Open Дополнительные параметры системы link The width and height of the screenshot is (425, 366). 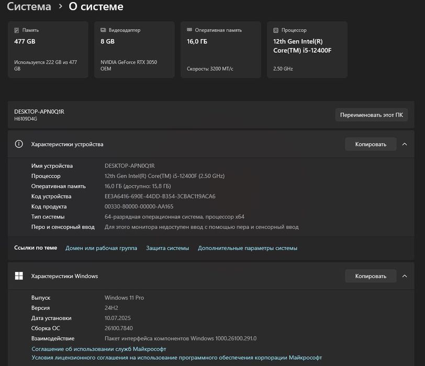248,248
